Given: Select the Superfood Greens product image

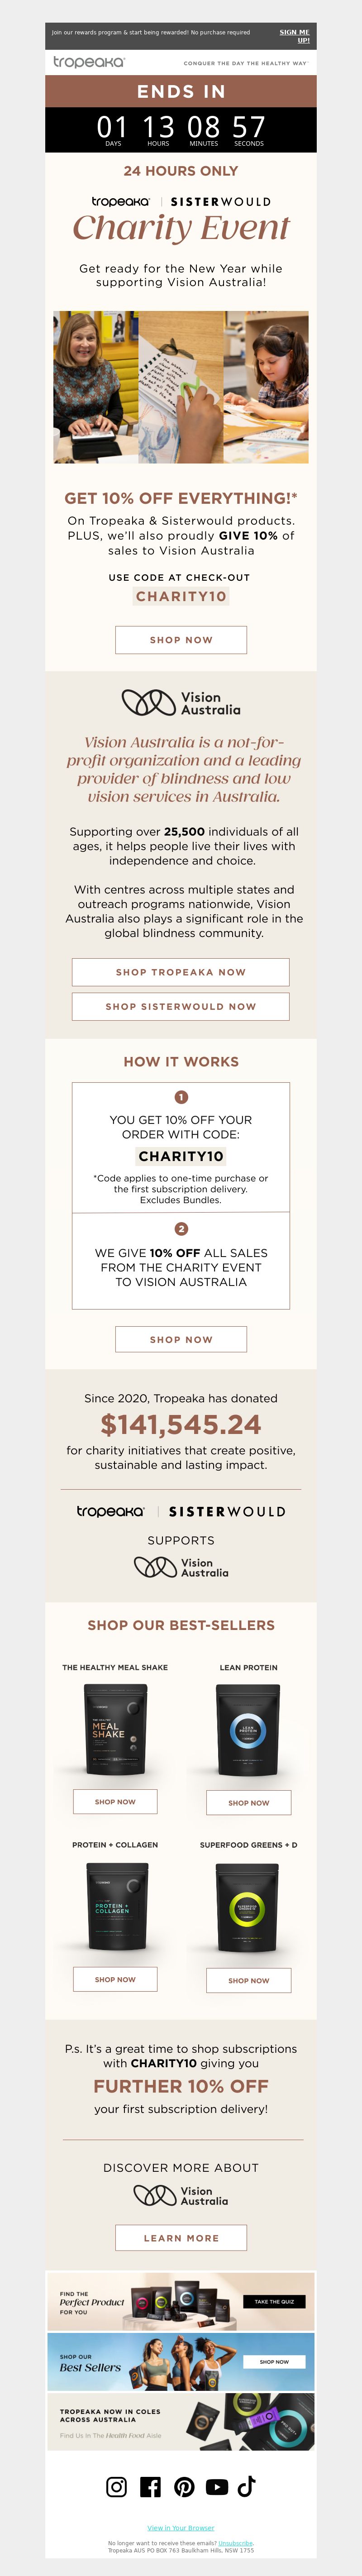Looking at the screenshot, I should point(248,1907).
